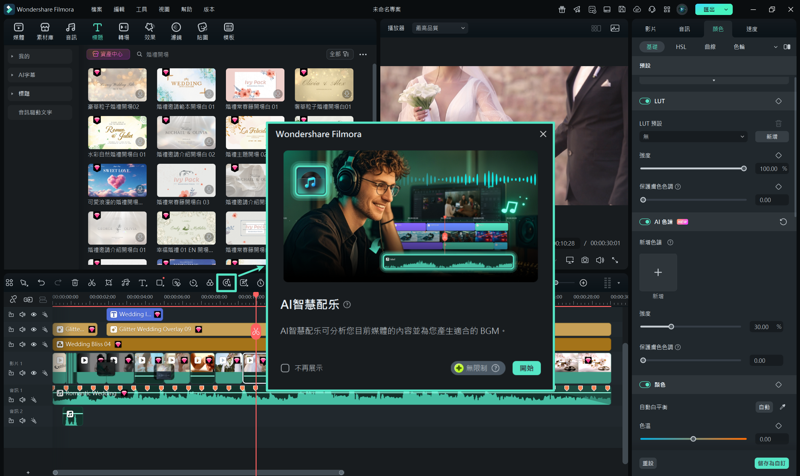Open the 編輯 menu

point(119,9)
